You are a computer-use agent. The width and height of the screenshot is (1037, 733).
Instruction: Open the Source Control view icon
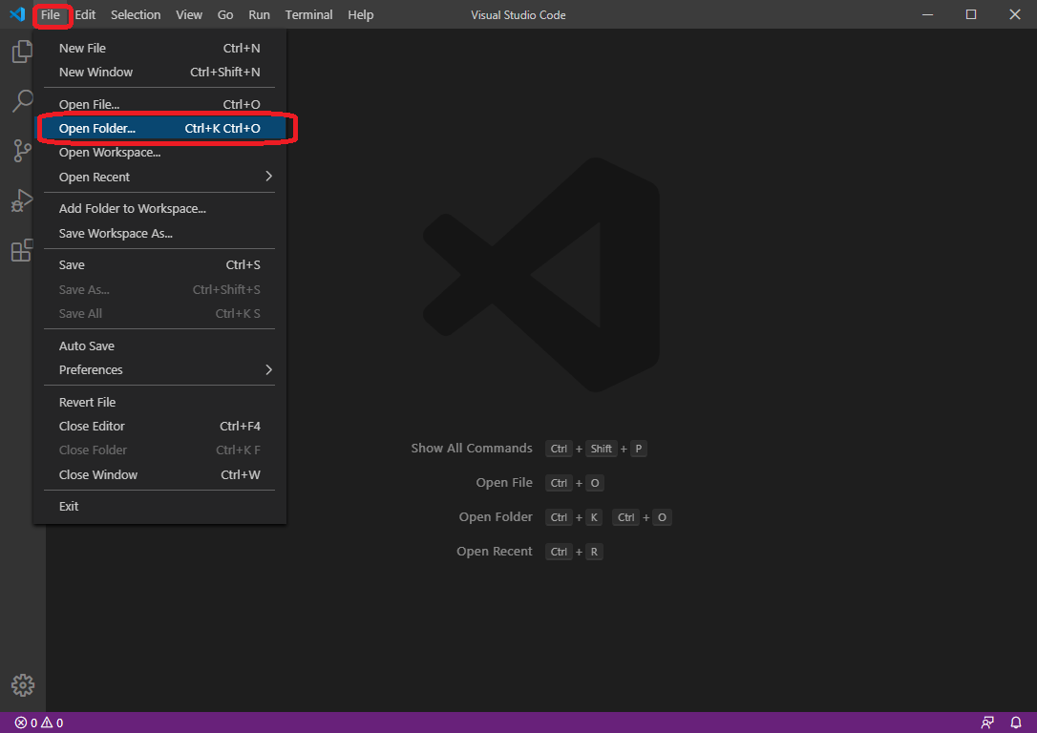click(x=22, y=151)
